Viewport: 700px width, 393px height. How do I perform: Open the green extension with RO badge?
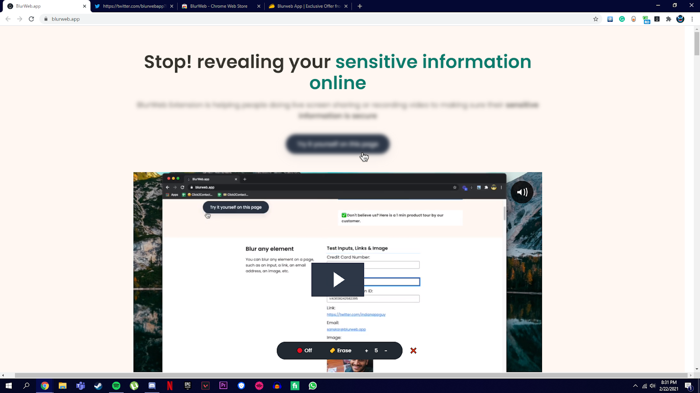pos(646,19)
